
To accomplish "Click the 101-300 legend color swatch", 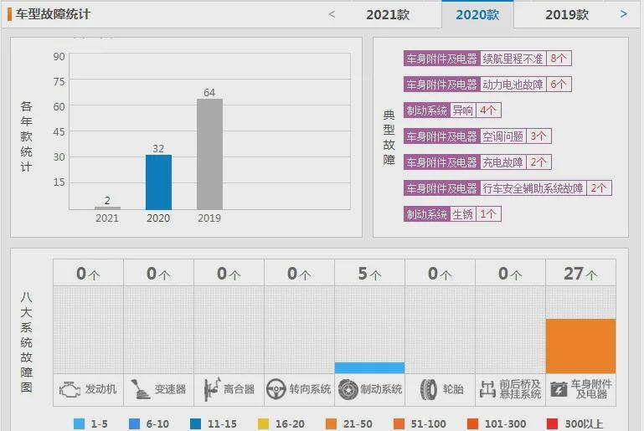I will click(472, 423).
